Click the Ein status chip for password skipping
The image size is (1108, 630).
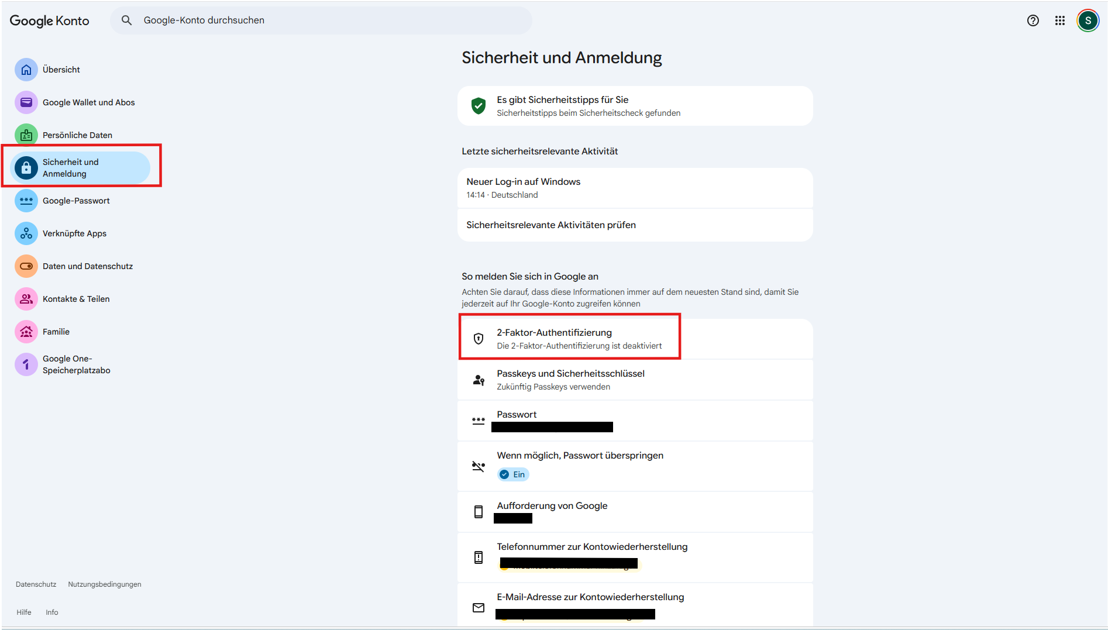(513, 474)
